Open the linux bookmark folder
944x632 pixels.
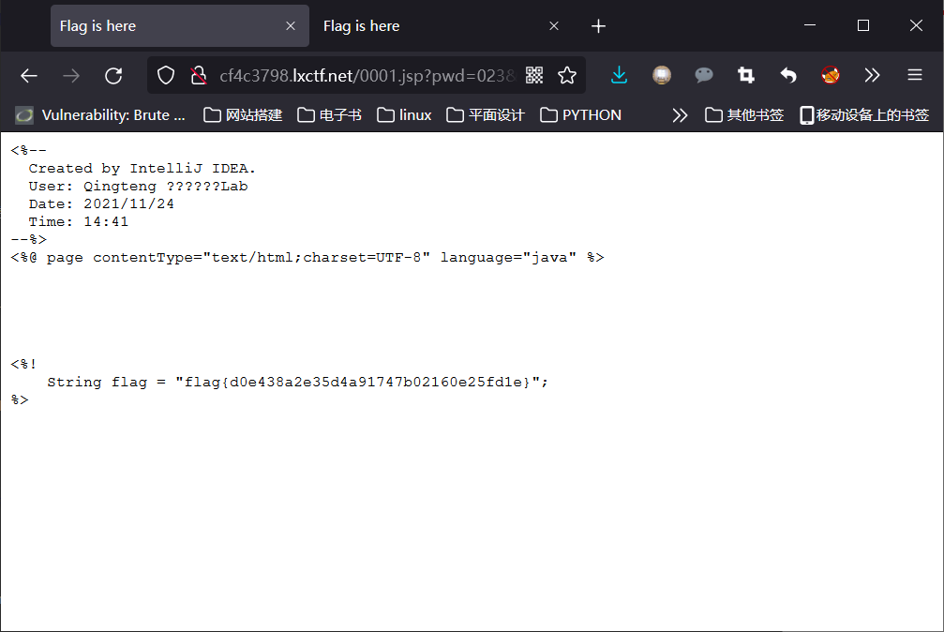tap(404, 115)
